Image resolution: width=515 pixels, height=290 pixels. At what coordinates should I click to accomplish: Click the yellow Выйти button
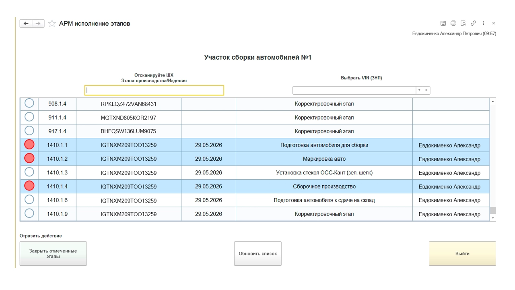462,253
